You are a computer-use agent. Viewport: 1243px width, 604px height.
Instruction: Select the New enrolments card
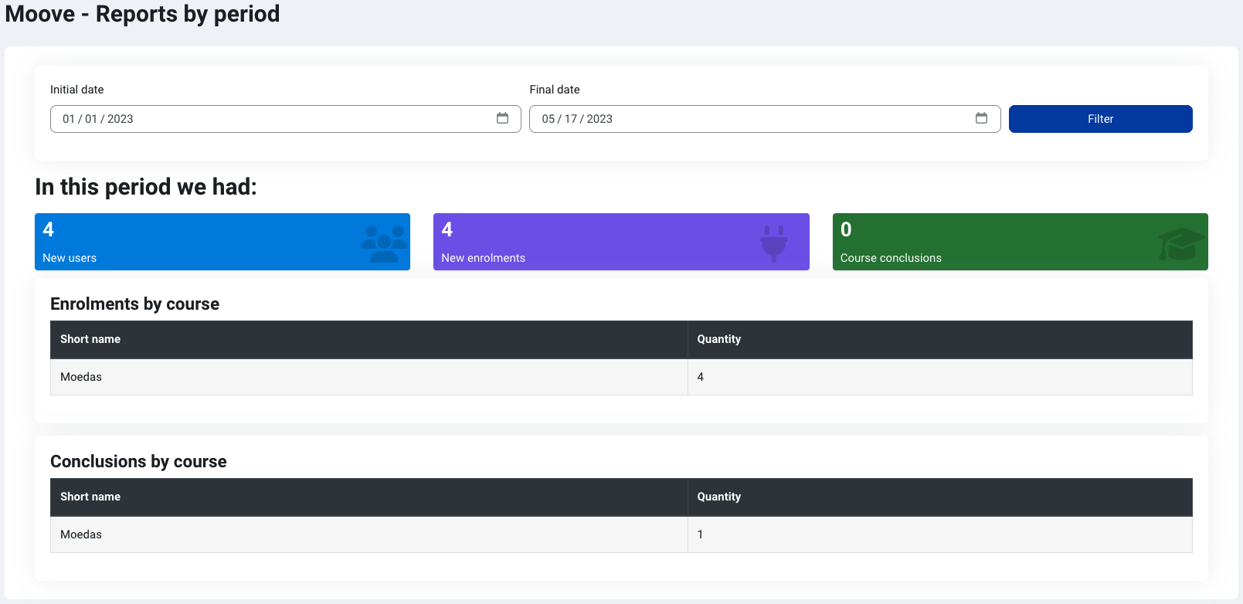pyautogui.click(x=621, y=242)
